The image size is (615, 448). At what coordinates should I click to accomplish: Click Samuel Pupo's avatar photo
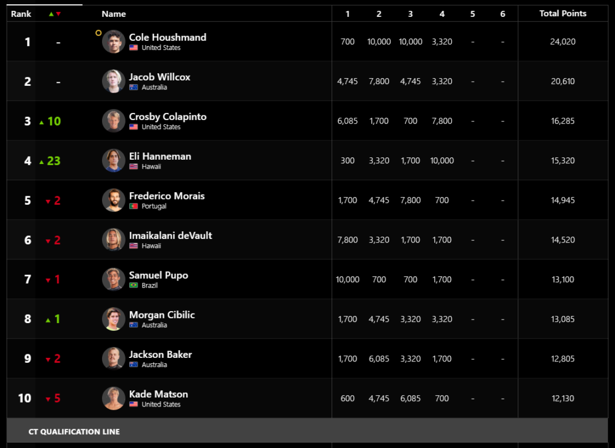[x=114, y=279]
